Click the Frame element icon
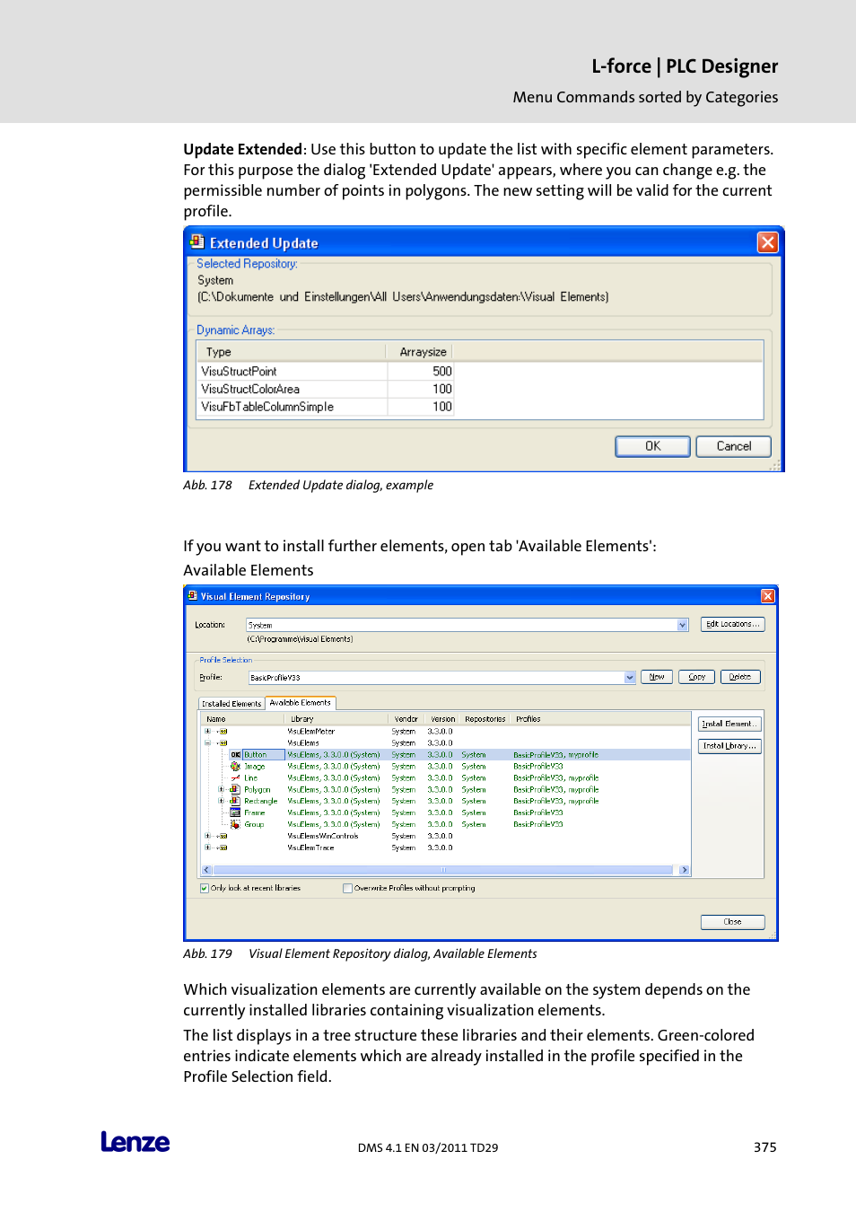Viewport: 856px width, 1212px height. pos(235,812)
